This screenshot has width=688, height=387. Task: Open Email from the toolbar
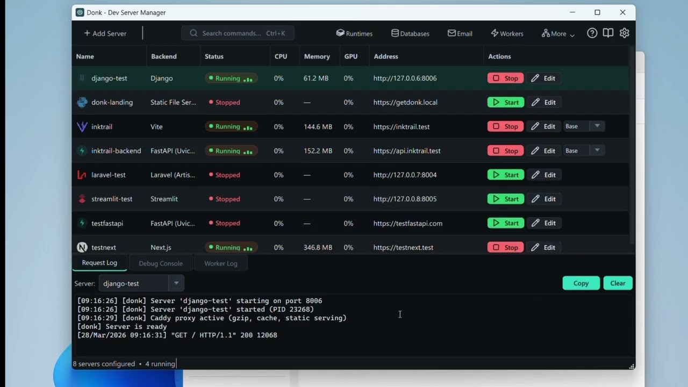pyautogui.click(x=460, y=33)
